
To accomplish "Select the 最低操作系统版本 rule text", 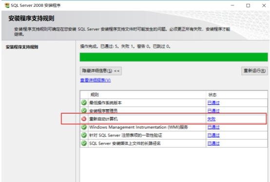I will point(105,103).
